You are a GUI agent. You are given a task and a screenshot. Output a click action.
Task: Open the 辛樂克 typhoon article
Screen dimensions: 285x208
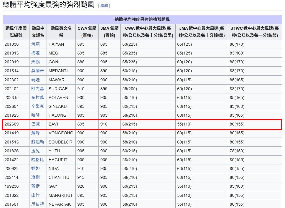[x=38, y=106]
